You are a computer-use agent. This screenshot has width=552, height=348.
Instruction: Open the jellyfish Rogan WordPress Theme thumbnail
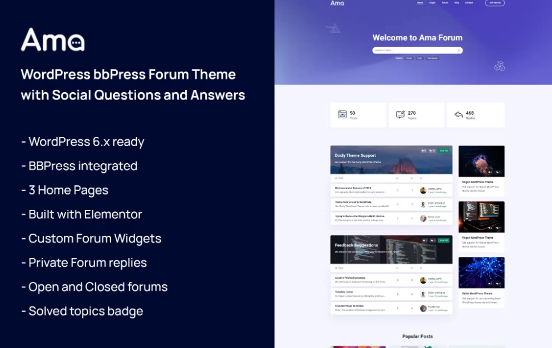point(481,161)
